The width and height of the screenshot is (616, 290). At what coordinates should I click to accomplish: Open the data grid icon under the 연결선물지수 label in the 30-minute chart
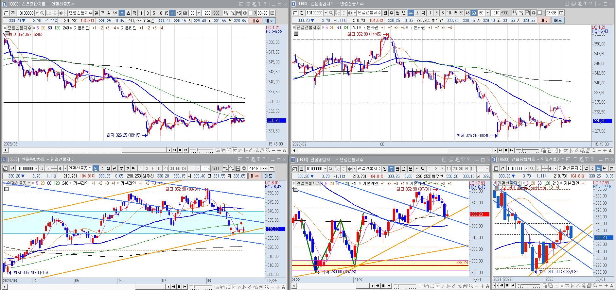pyautogui.click(x=7, y=34)
